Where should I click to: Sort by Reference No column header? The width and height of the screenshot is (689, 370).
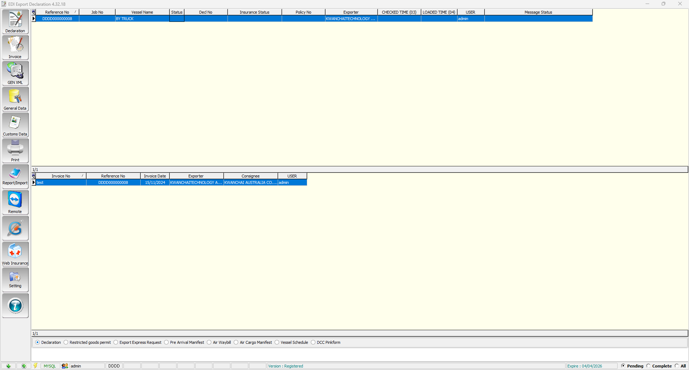pos(57,12)
